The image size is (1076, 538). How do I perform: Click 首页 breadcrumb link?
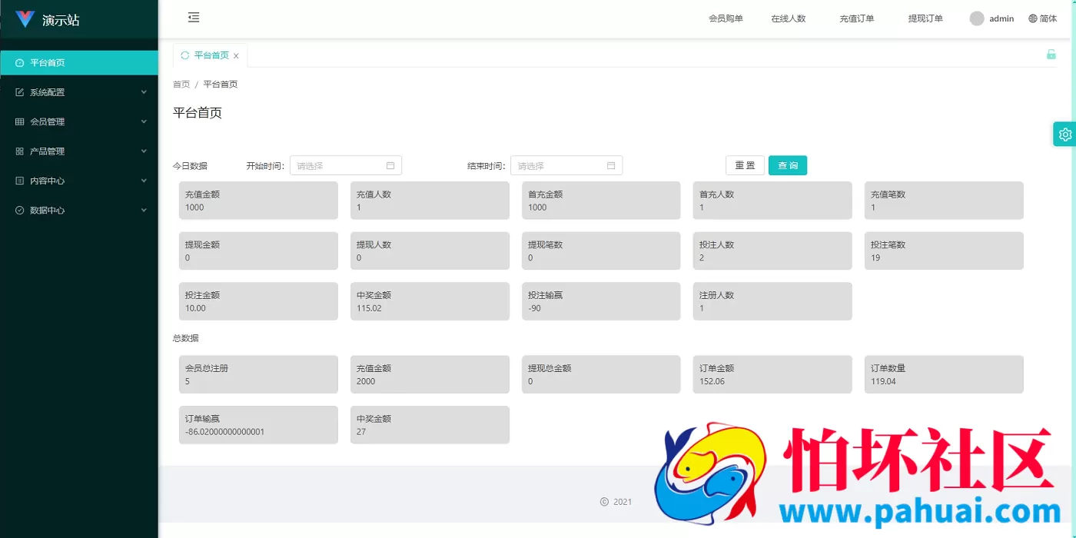coord(181,85)
